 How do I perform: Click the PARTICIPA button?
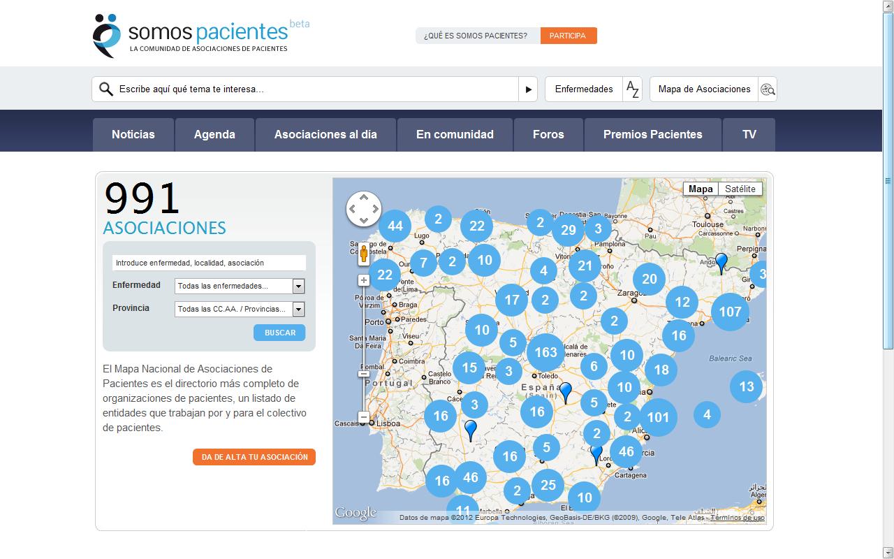click(x=568, y=36)
